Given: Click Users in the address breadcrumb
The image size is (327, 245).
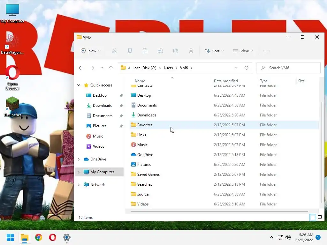Looking at the screenshot, I should pos(168,68).
